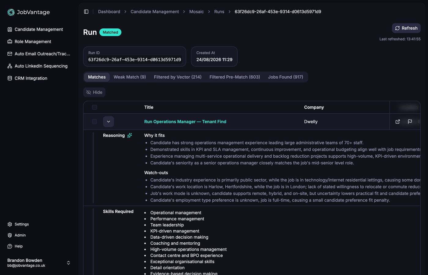428x275 pixels.
Task: Click Hide button with crossed eye
Action: tap(94, 92)
